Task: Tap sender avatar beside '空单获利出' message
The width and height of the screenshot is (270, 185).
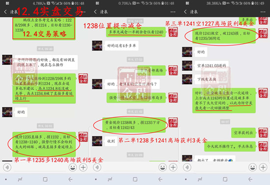Action: coord(263,132)
